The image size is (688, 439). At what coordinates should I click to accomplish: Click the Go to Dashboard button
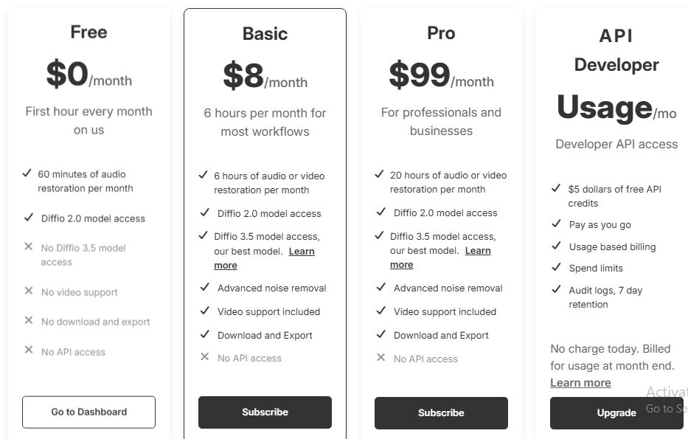88,412
